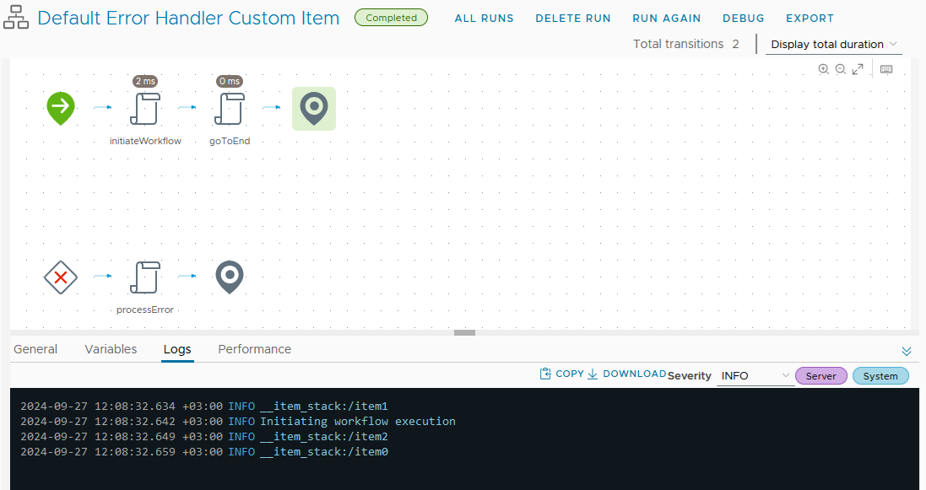Image resolution: width=926 pixels, height=490 pixels.
Task: Toggle the Server log filter
Action: tap(820, 376)
